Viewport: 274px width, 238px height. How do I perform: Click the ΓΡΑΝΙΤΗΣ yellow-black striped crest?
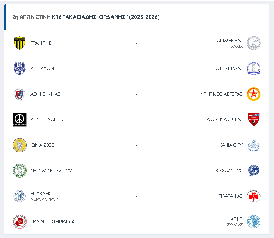coord(20,43)
